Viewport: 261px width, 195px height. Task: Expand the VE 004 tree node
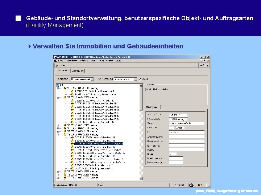click(58, 128)
